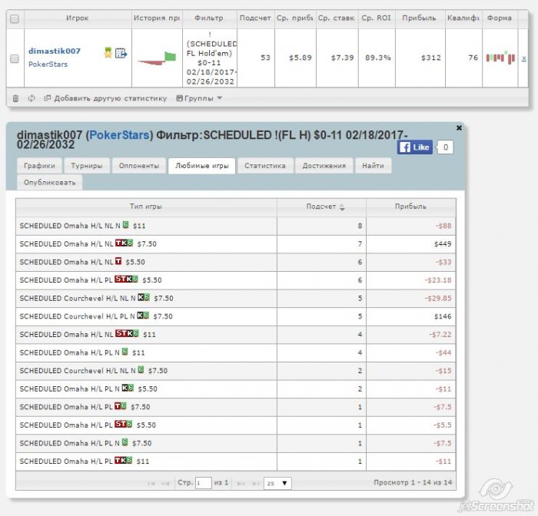Click the form bars chart icon
The height and width of the screenshot is (516, 538).
[x=500, y=58]
